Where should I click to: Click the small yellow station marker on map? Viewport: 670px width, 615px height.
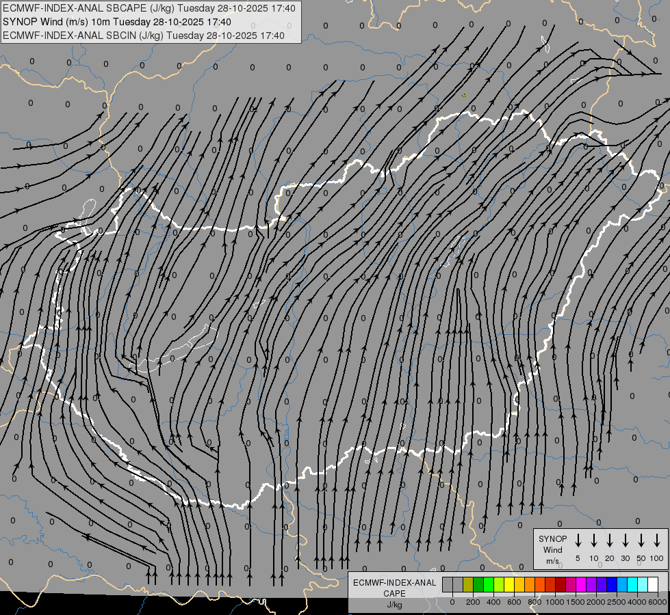pyautogui.click(x=463, y=96)
